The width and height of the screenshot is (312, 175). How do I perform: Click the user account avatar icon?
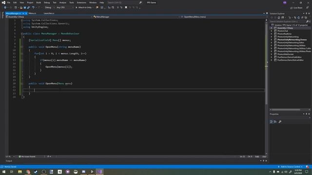pos(285,2)
